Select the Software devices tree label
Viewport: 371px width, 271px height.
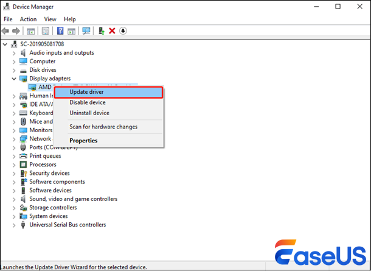50,190
